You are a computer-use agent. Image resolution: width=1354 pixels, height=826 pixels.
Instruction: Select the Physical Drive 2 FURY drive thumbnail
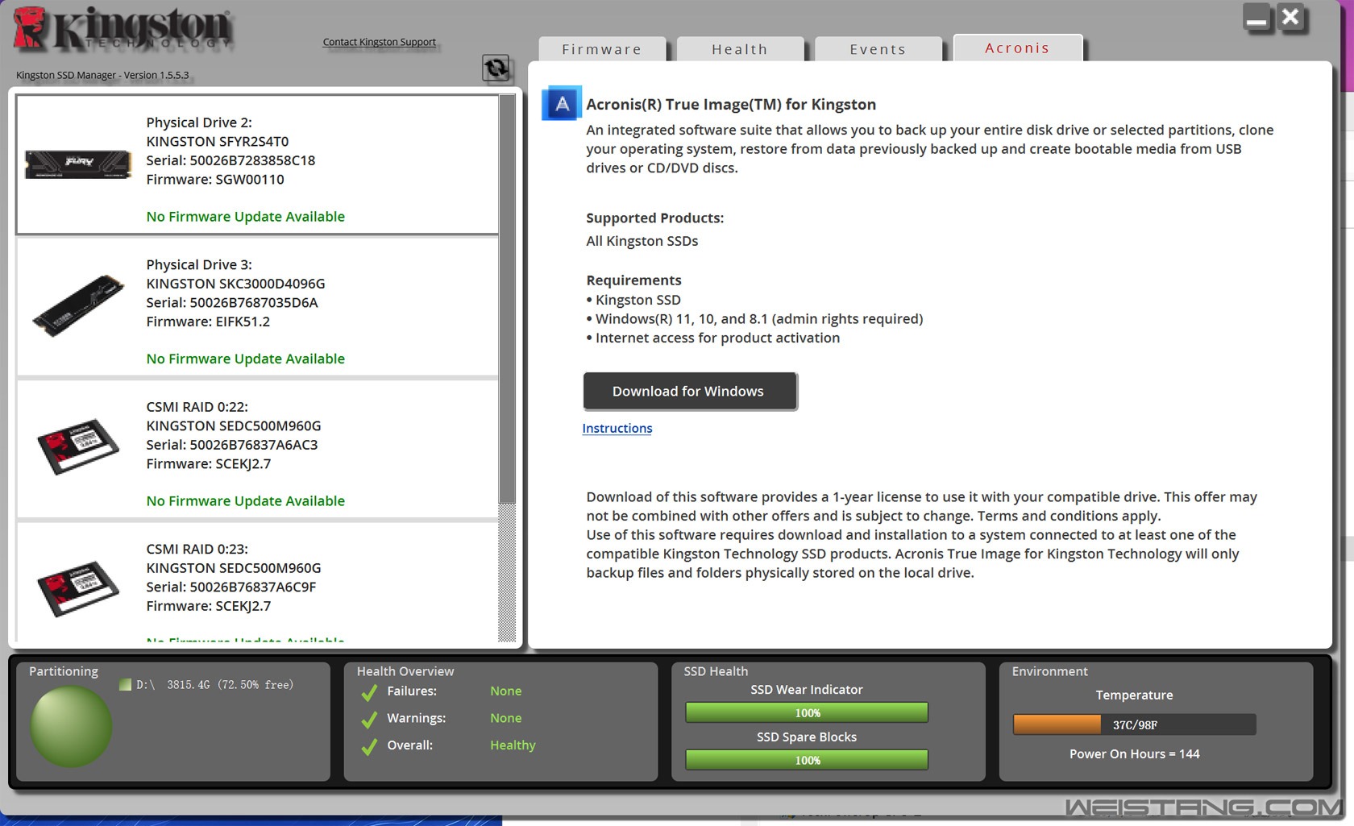(77, 164)
